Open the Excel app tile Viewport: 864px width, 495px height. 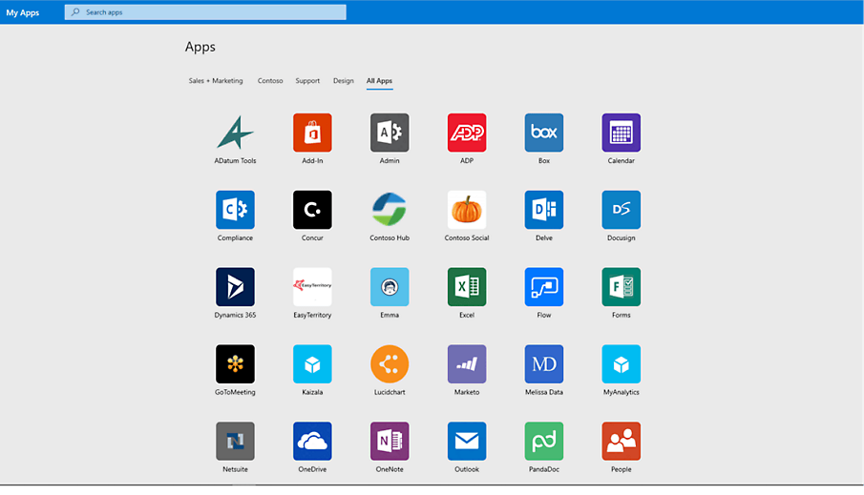[x=467, y=287]
